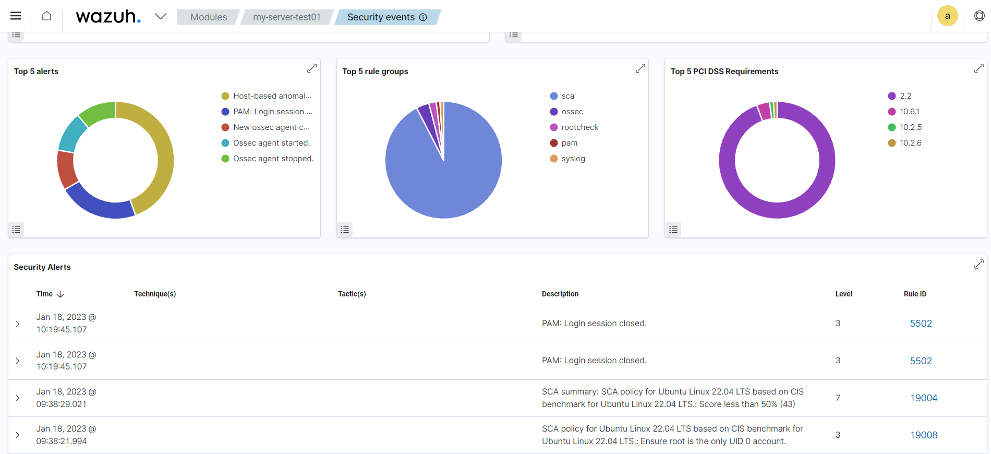Toggle the Ossec agent stopped legend entry
Screen dimensions: 991x454
click(x=268, y=159)
